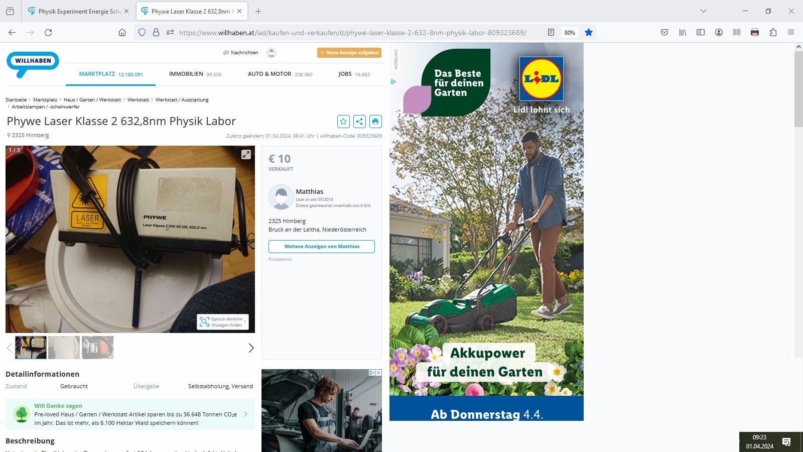Image resolution: width=803 pixels, height=452 pixels.
Task: Open the extensions puzzle-piece menu
Action: point(773,32)
